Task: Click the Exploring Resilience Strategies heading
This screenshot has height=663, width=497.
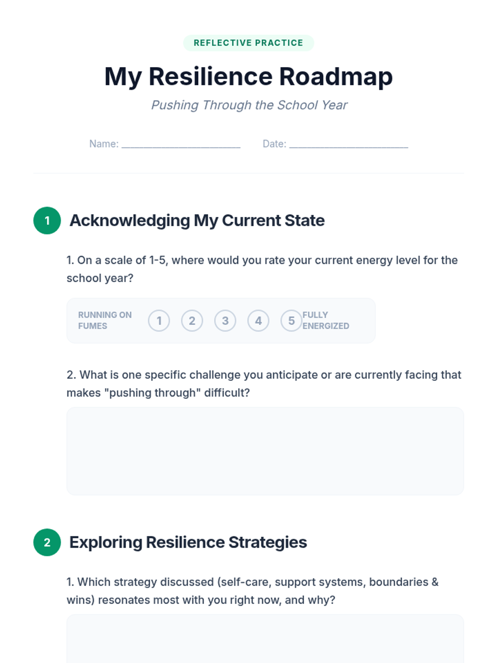Action: (188, 542)
